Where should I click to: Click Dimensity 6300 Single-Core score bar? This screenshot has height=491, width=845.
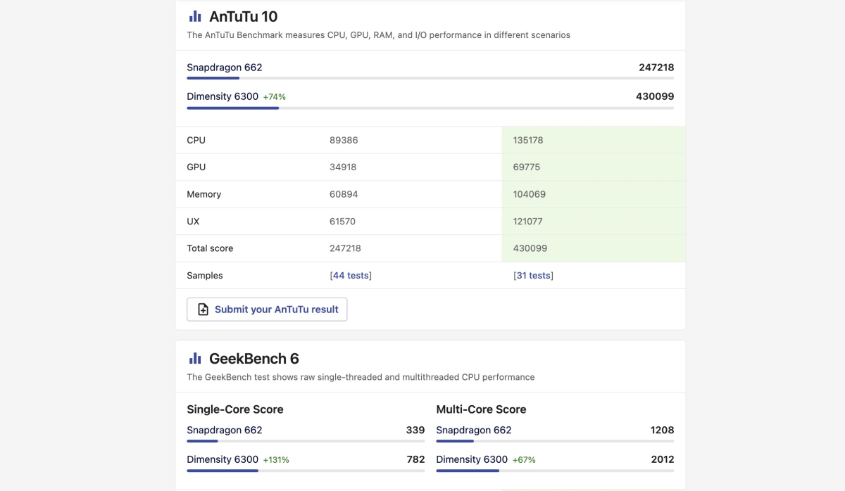click(x=306, y=471)
